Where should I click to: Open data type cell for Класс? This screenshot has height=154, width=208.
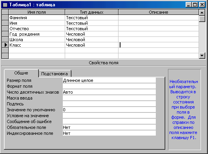click(x=92, y=45)
